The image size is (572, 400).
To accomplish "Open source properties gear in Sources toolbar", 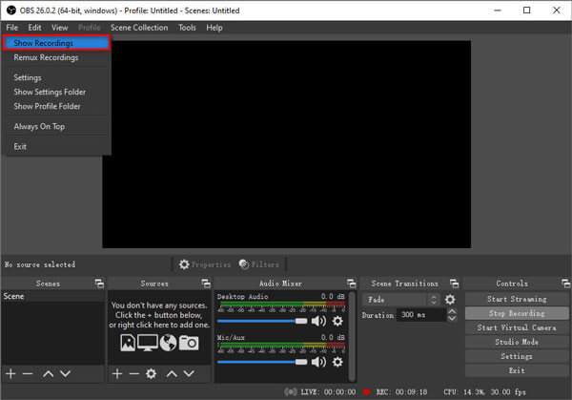I will coord(151,373).
